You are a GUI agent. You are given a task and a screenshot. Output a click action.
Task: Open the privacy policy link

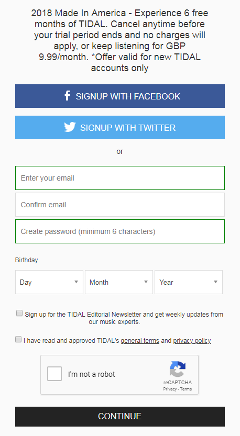click(192, 341)
